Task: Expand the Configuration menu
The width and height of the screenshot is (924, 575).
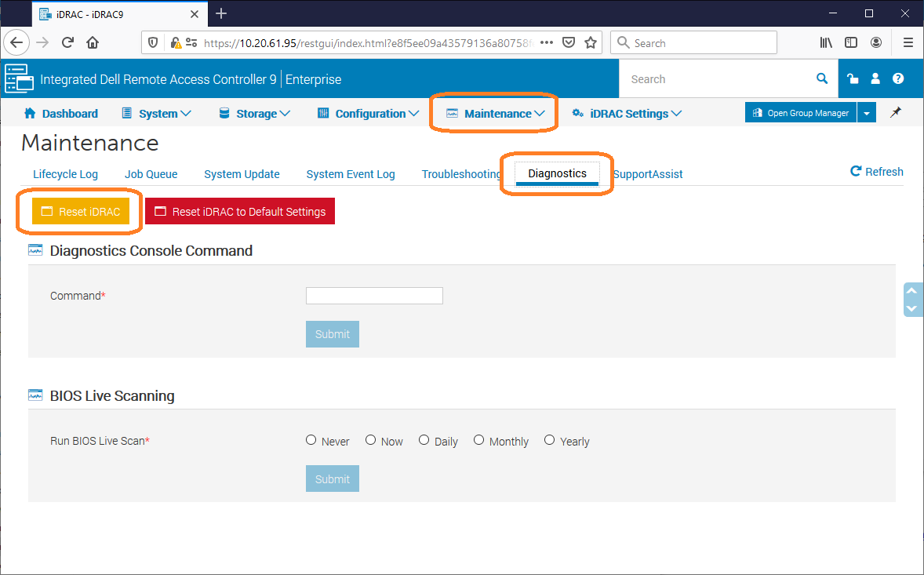Action: [369, 114]
